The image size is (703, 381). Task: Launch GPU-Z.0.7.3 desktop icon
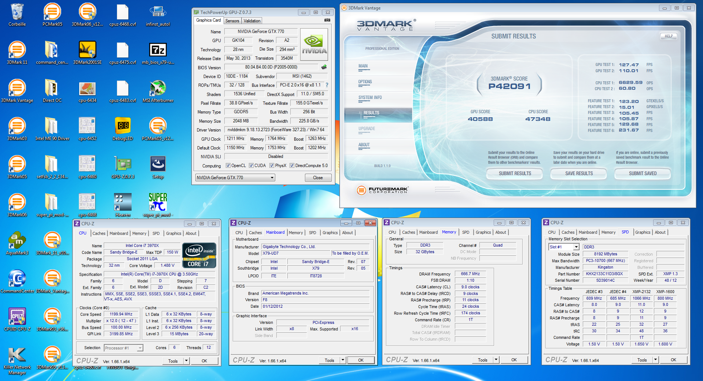pos(122,167)
